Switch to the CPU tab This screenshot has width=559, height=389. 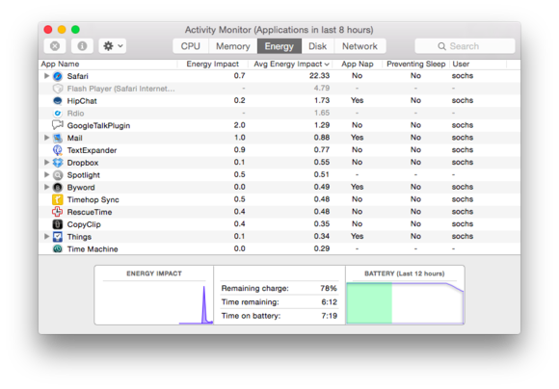pyautogui.click(x=191, y=46)
